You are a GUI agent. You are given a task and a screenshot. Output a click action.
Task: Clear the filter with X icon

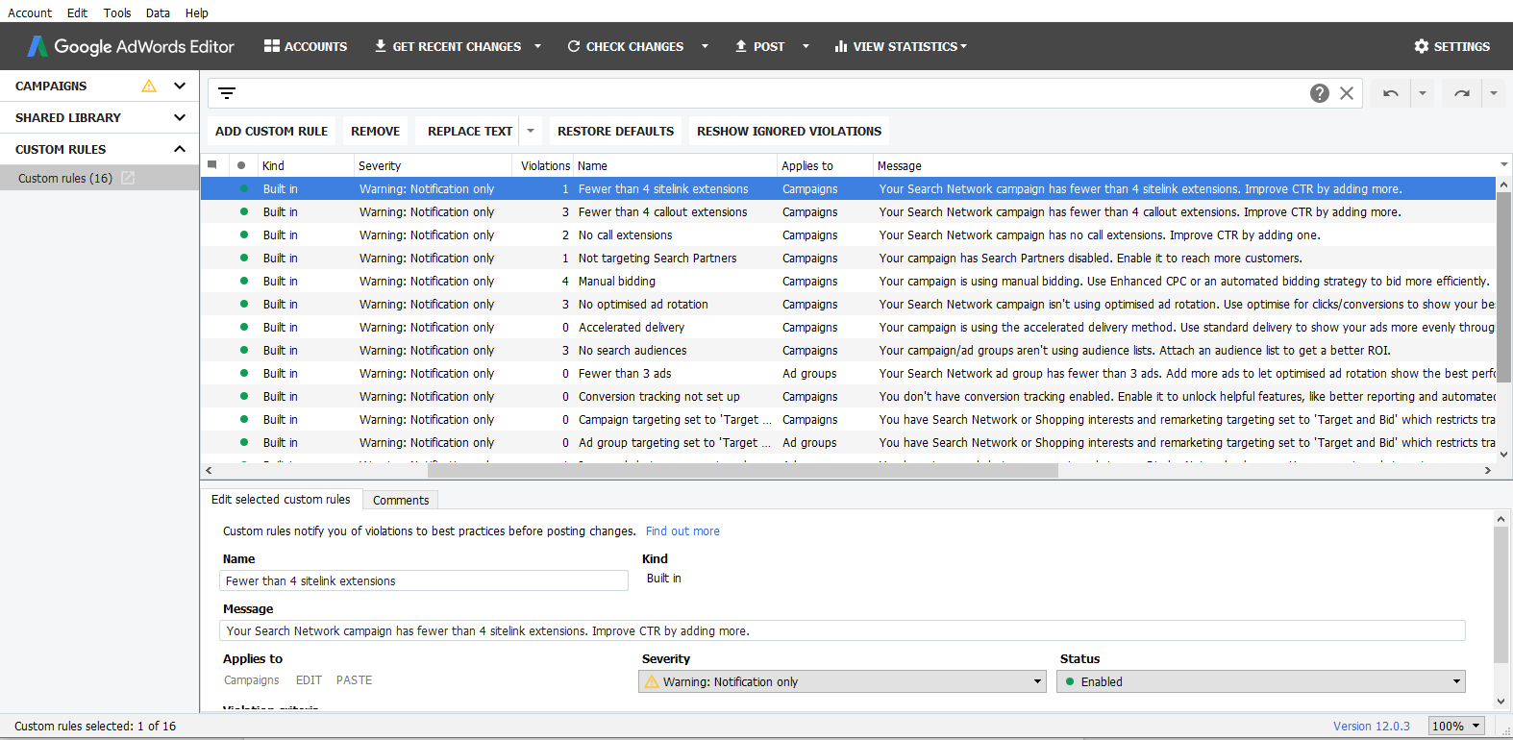pos(1347,93)
